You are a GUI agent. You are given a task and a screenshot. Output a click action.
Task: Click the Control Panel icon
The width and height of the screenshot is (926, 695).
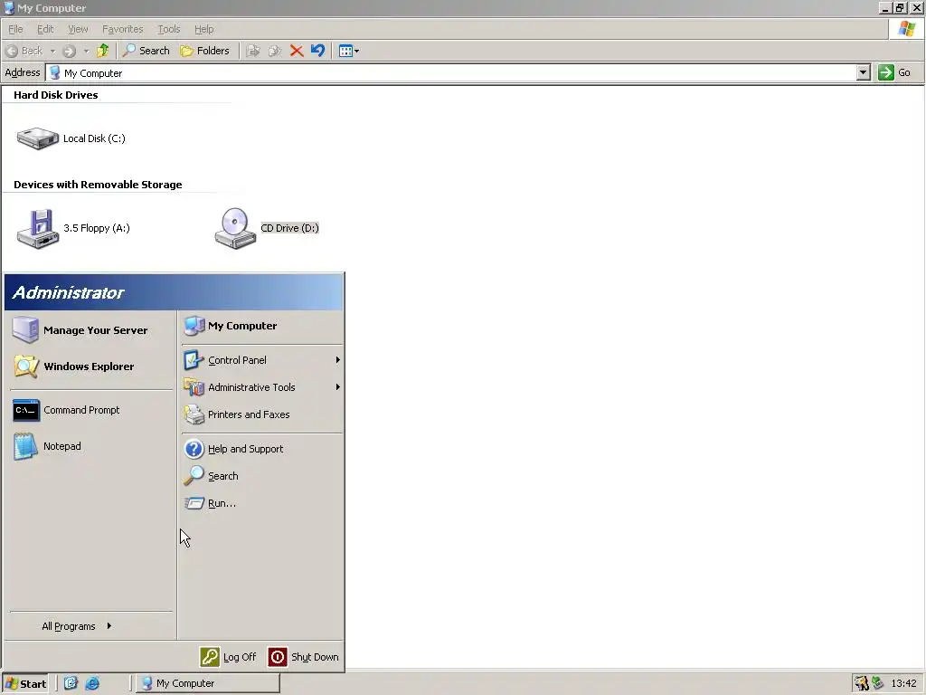tap(194, 360)
